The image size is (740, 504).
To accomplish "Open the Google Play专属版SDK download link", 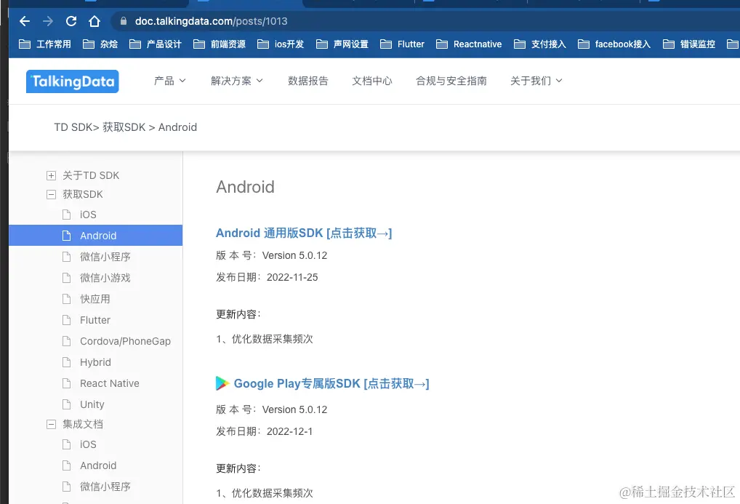I will [x=331, y=383].
